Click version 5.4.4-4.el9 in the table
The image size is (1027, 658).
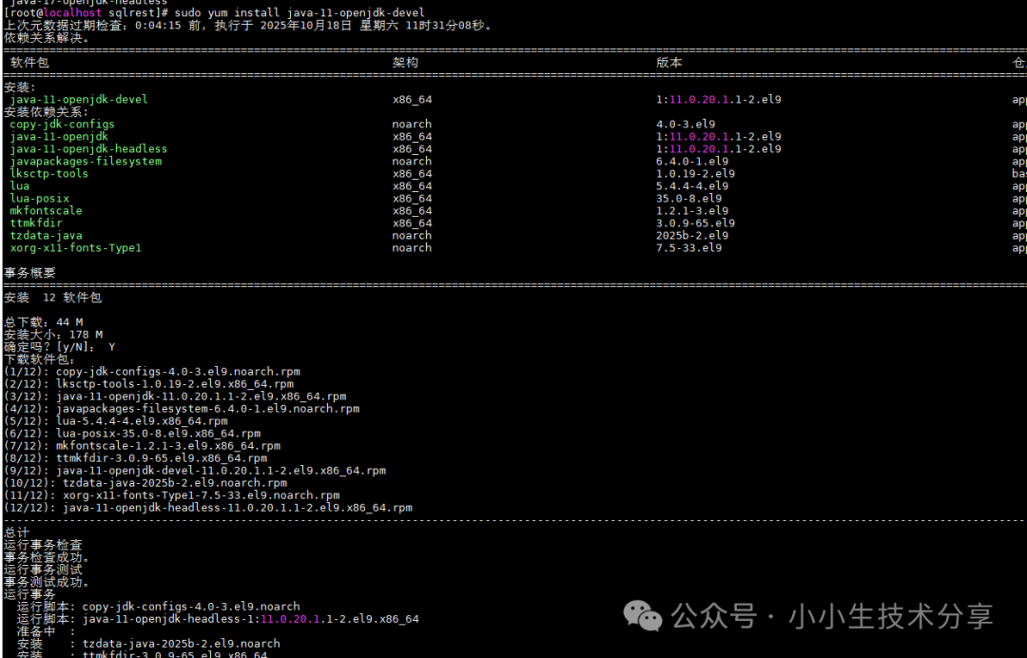(692, 186)
